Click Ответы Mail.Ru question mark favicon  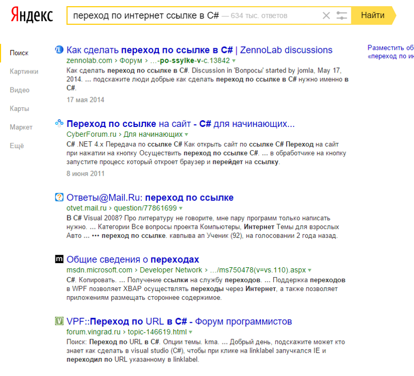pyautogui.click(x=59, y=197)
